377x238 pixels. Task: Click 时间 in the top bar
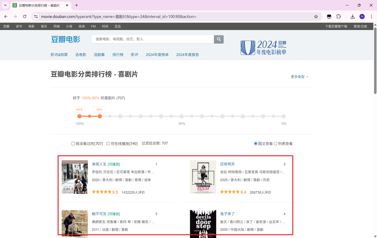(105, 26)
